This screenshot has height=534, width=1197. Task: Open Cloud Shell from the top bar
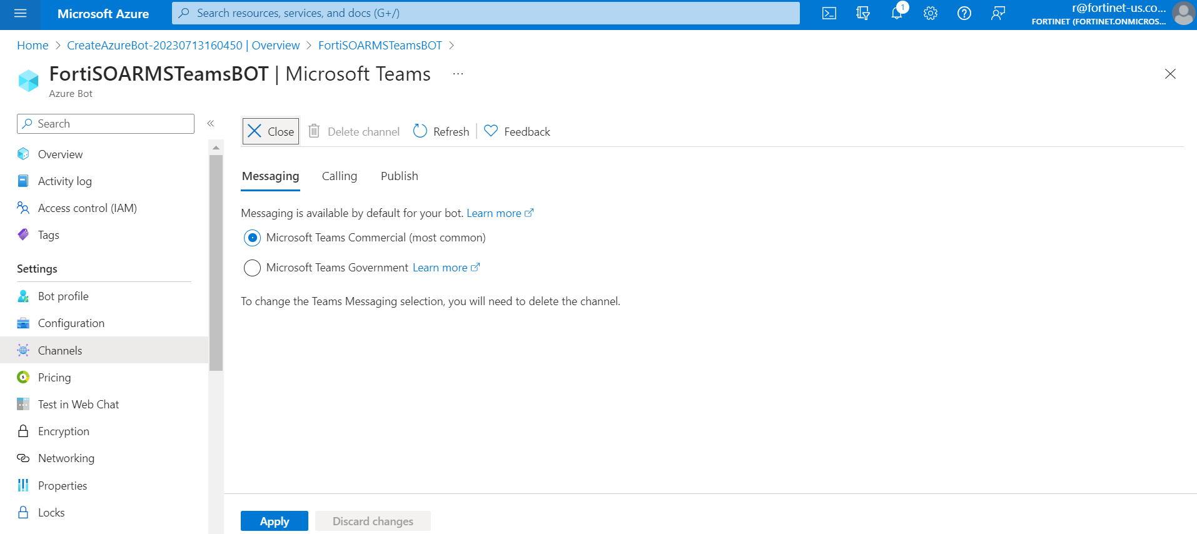(x=829, y=13)
